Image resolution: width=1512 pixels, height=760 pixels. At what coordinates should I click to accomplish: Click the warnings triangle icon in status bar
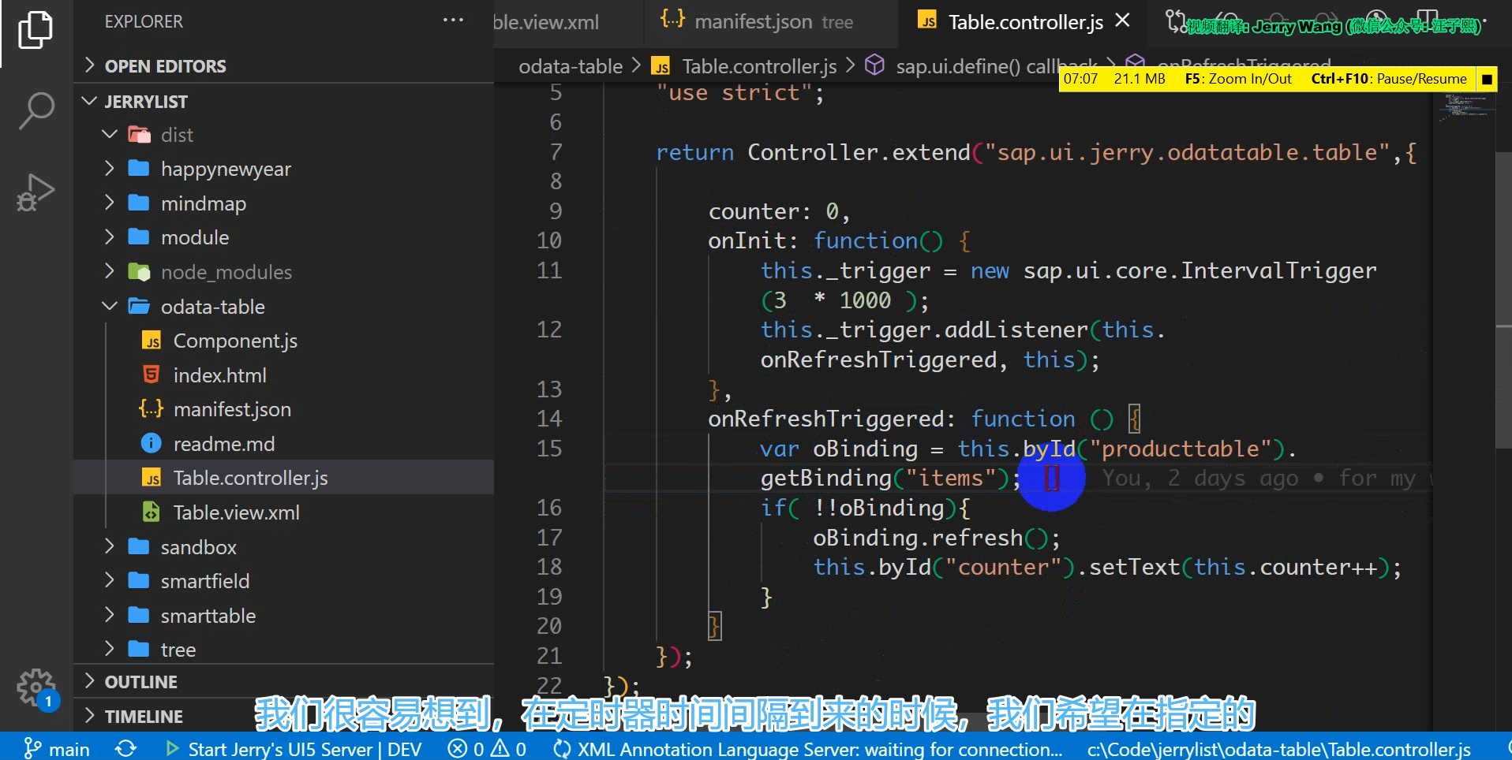pos(500,748)
